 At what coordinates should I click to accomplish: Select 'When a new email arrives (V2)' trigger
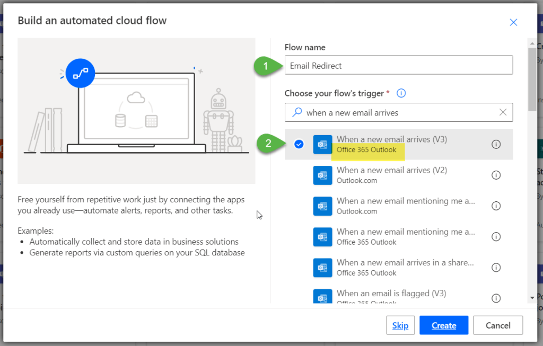point(399,175)
